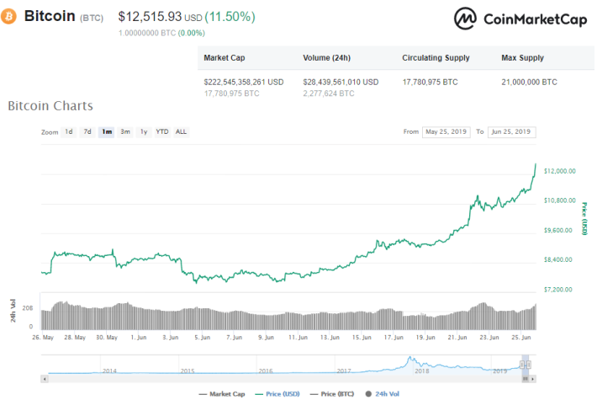Image resolution: width=597 pixels, height=400 pixels.
Task: Toggle Market Cap series in legend
Action: pyautogui.click(x=222, y=394)
